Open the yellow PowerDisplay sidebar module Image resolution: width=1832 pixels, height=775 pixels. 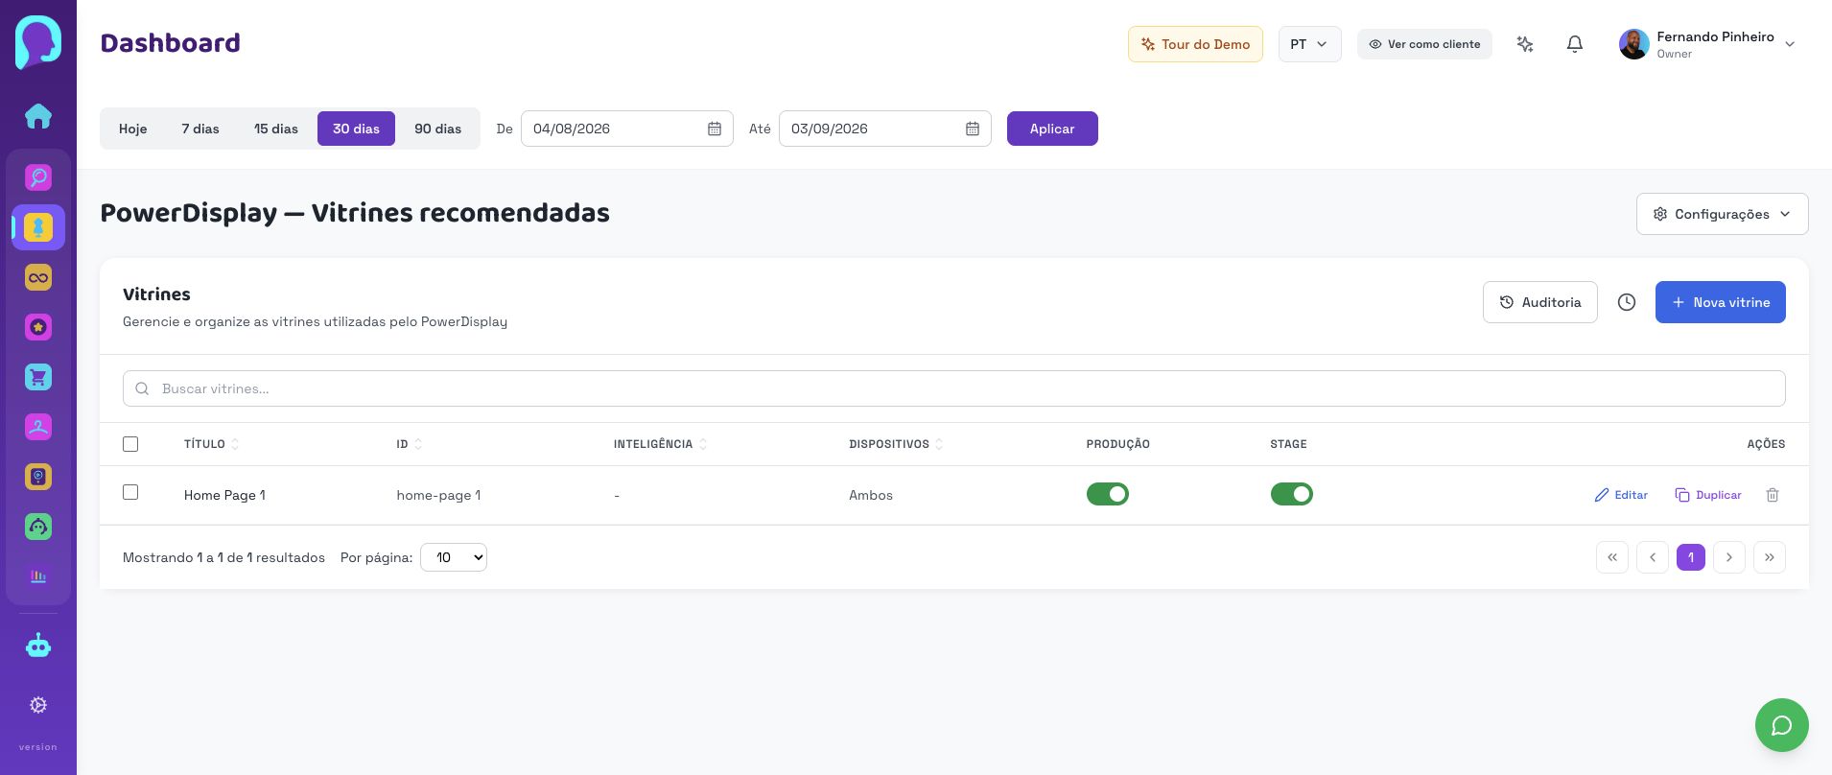click(38, 227)
